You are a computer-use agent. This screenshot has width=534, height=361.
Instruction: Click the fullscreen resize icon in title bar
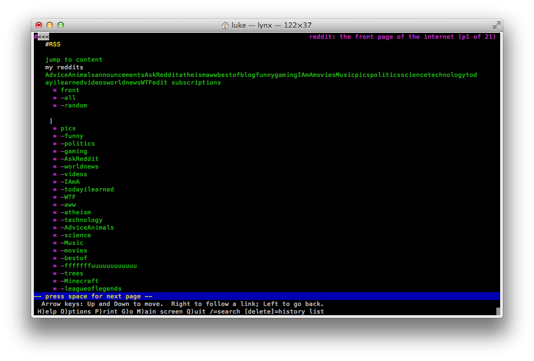point(496,25)
